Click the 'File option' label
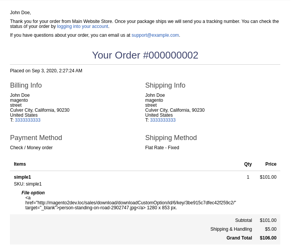Image resolution: width=291 pixels, height=246 pixels. pos(33,193)
